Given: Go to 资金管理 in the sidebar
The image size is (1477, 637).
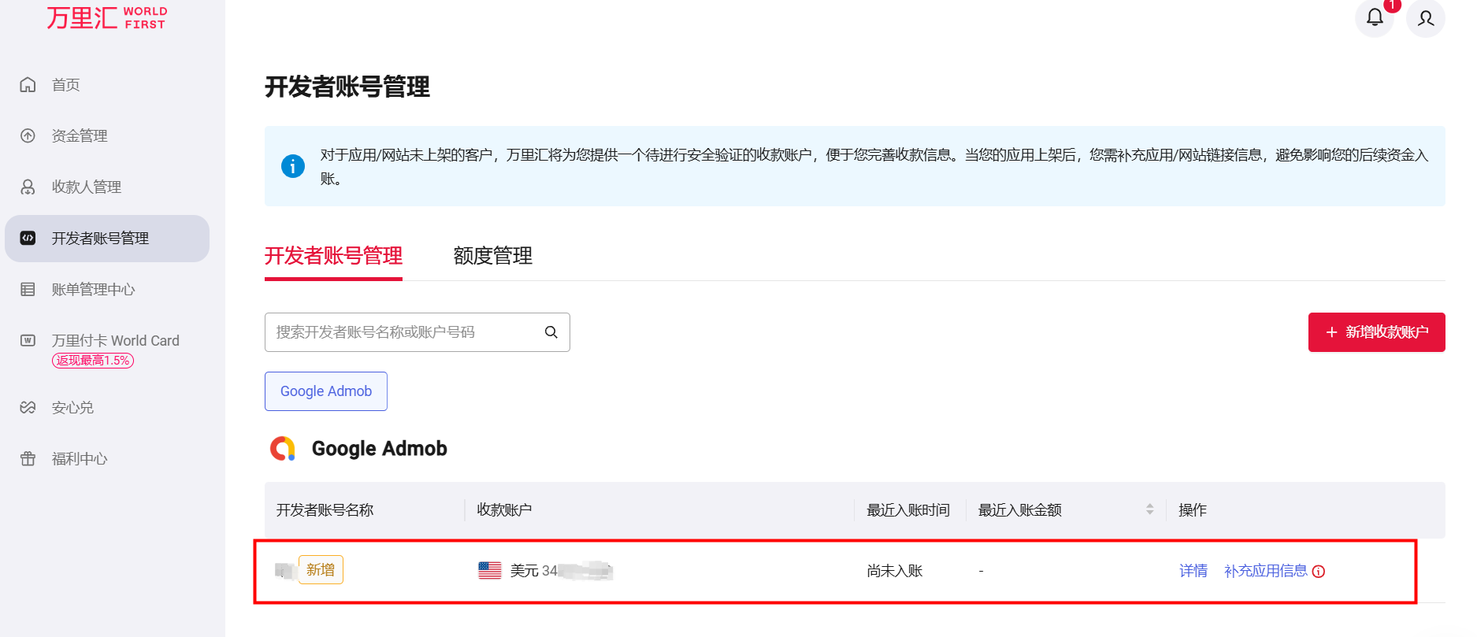Looking at the screenshot, I should pos(79,136).
